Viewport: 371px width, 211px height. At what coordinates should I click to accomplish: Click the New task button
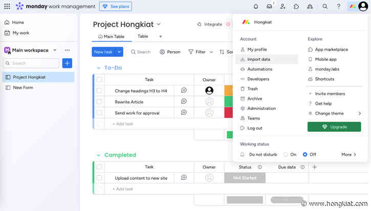click(x=104, y=52)
